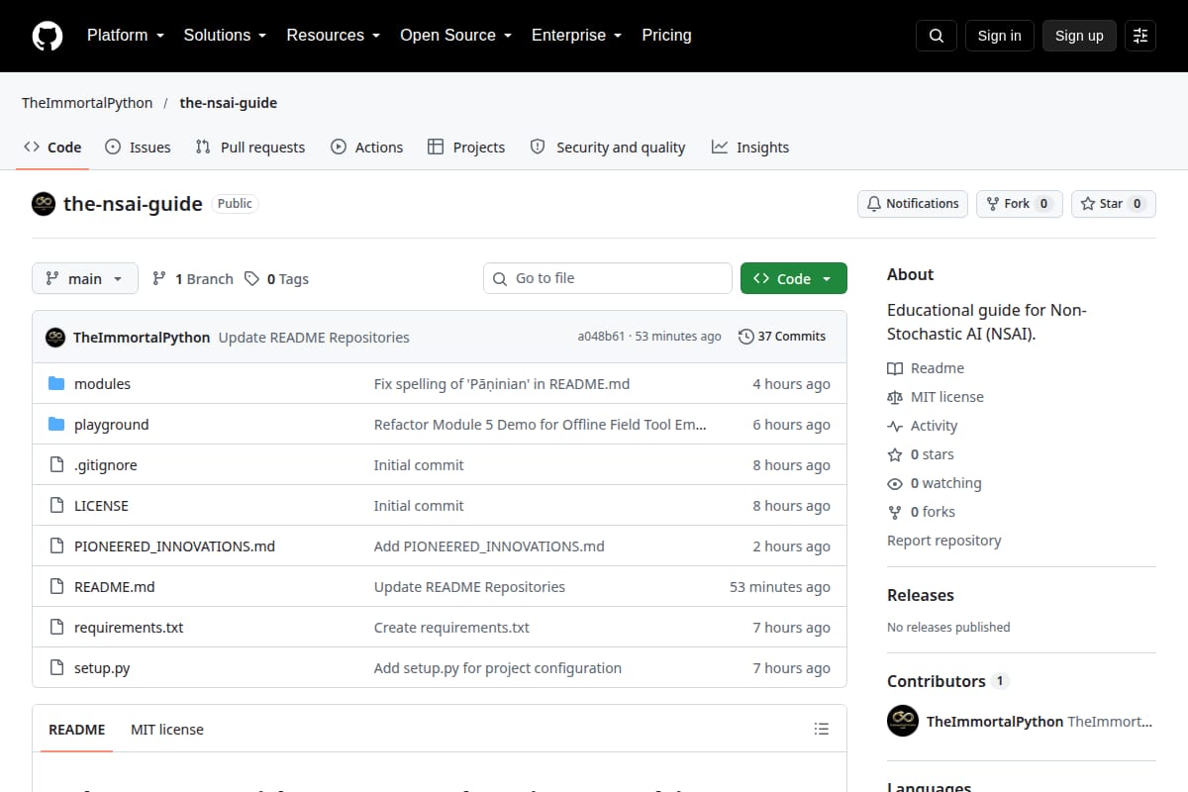The image size is (1188, 792).
Task: Expand the Enterprise menu
Action: [x=576, y=36]
